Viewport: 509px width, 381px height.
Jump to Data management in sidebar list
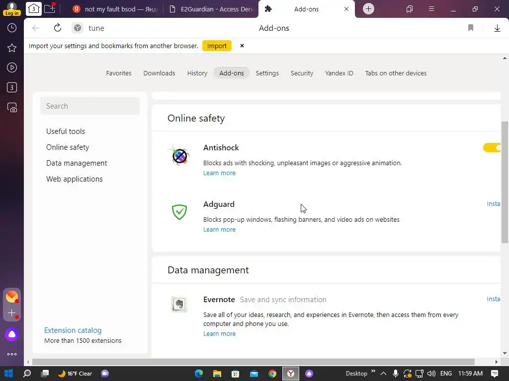[x=77, y=163]
